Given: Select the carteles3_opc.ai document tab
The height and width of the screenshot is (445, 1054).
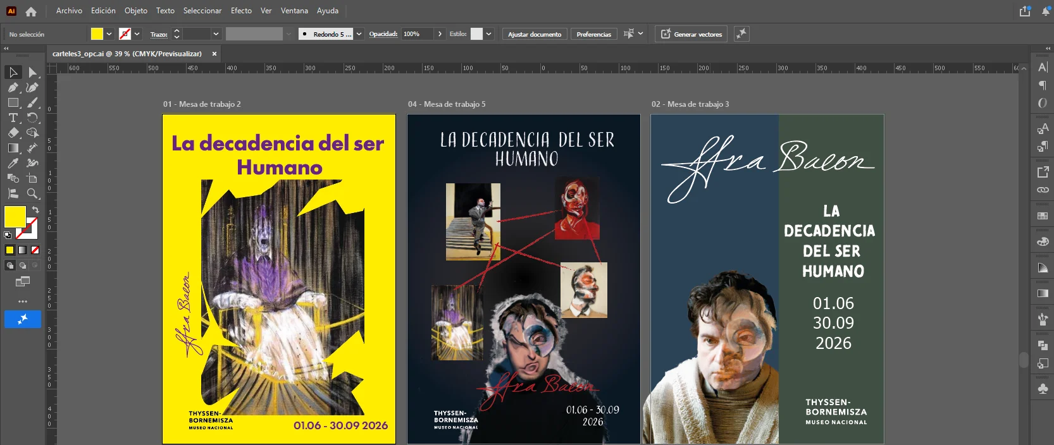Looking at the screenshot, I should [127, 54].
